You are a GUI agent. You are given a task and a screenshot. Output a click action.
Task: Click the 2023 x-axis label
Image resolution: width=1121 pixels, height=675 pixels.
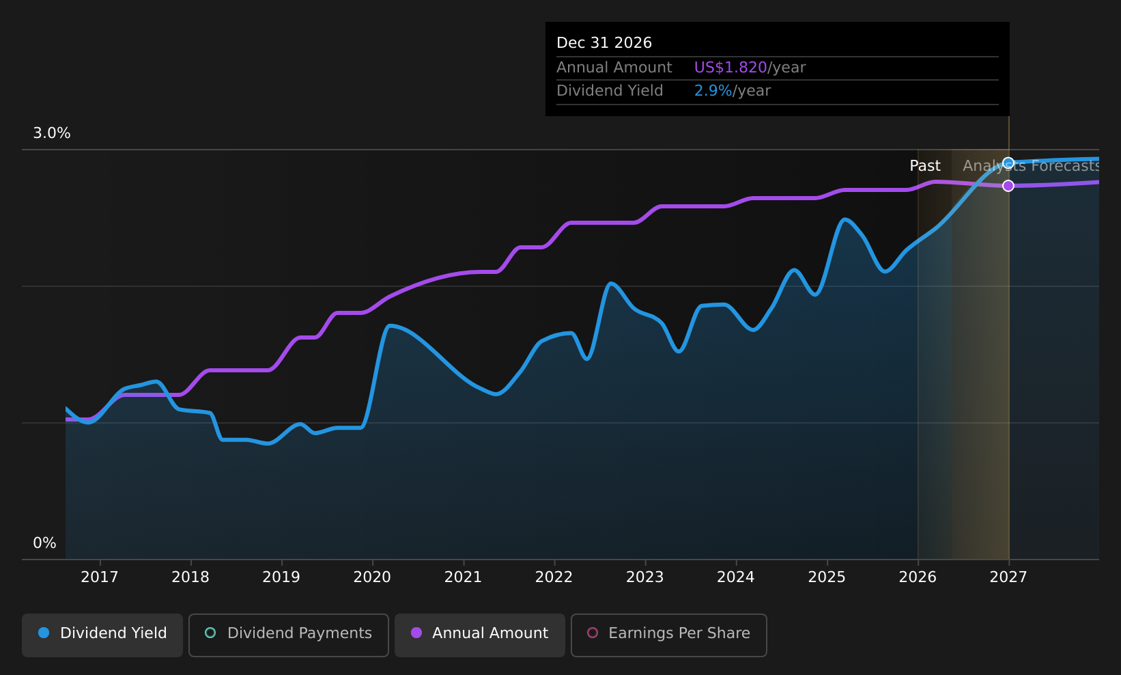coord(645,577)
